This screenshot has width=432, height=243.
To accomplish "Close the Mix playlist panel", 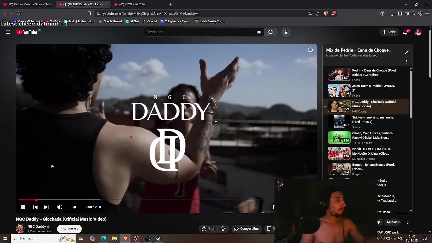I will pyautogui.click(x=407, y=52).
